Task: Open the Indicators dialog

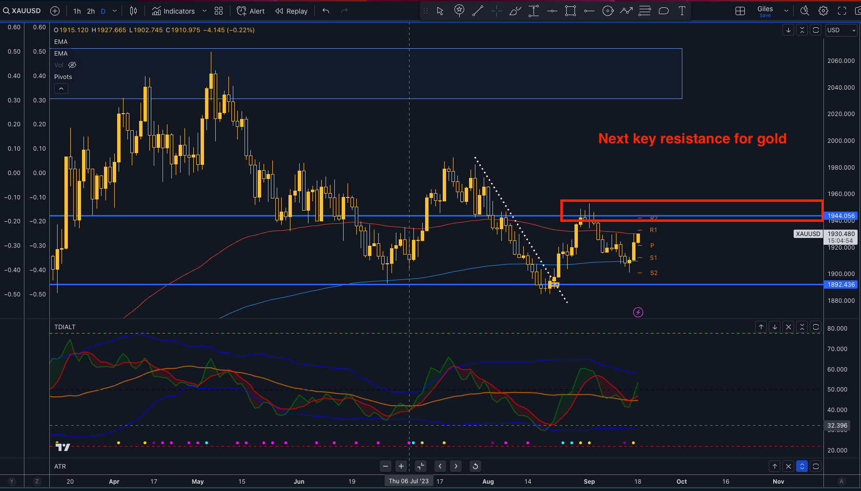Action: (x=173, y=11)
